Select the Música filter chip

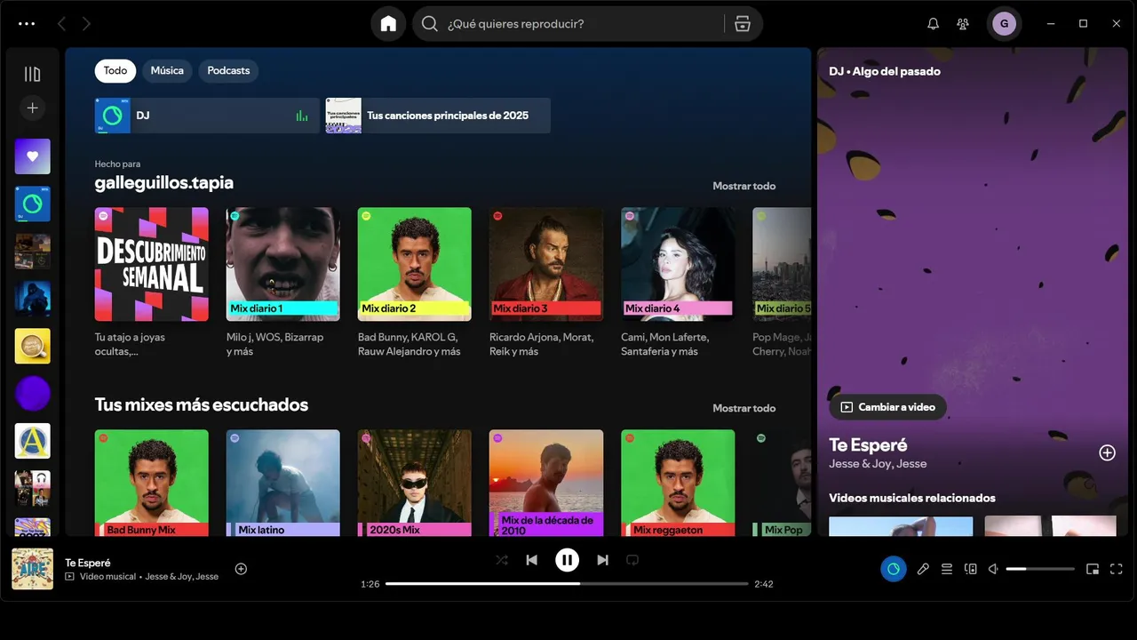pyautogui.click(x=167, y=70)
